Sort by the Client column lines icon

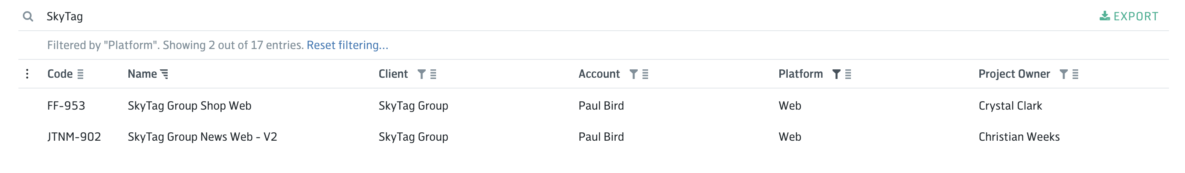[433, 74]
